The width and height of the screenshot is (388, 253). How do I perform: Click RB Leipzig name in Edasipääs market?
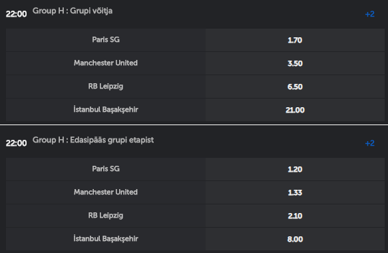[x=106, y=216]
